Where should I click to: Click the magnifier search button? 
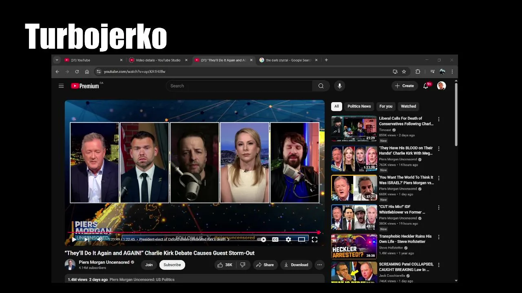click(321, 86)
